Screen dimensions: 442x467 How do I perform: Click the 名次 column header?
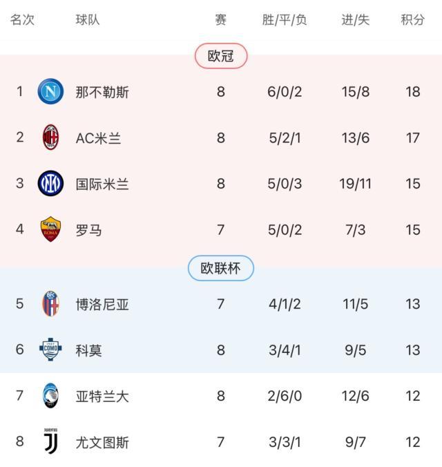point(22,20)
